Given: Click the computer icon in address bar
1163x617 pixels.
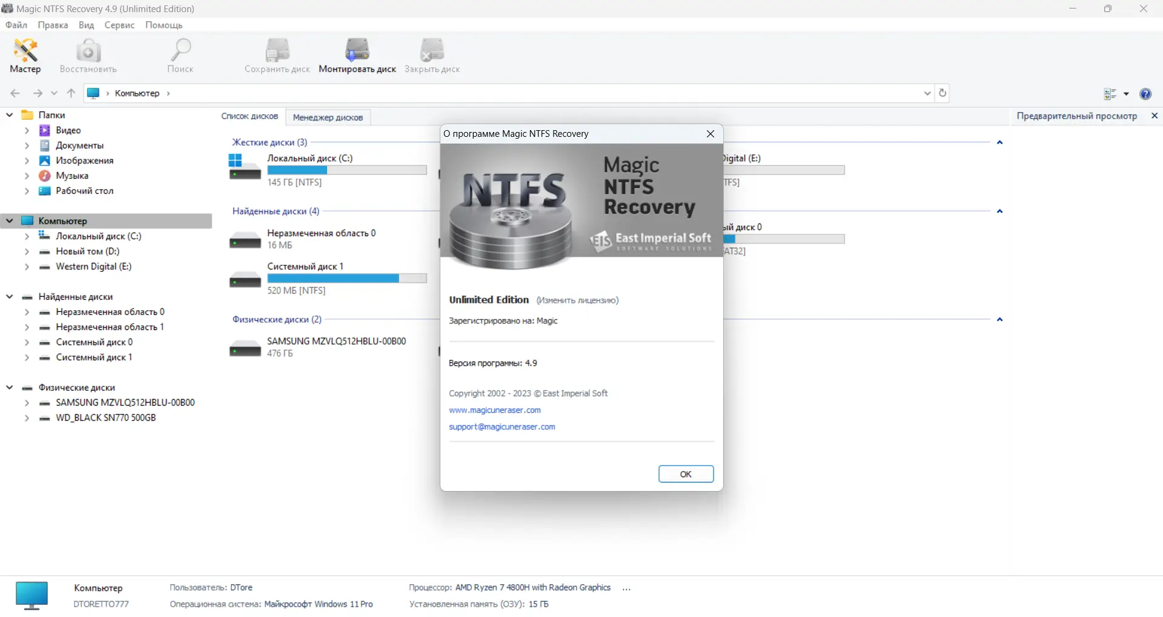Looking at the screenshot, I should pyautogui.click(x=93, y=93).
